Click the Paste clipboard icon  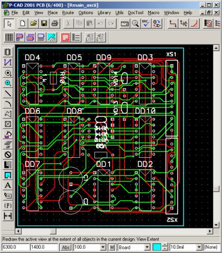(x=90, y=23)
